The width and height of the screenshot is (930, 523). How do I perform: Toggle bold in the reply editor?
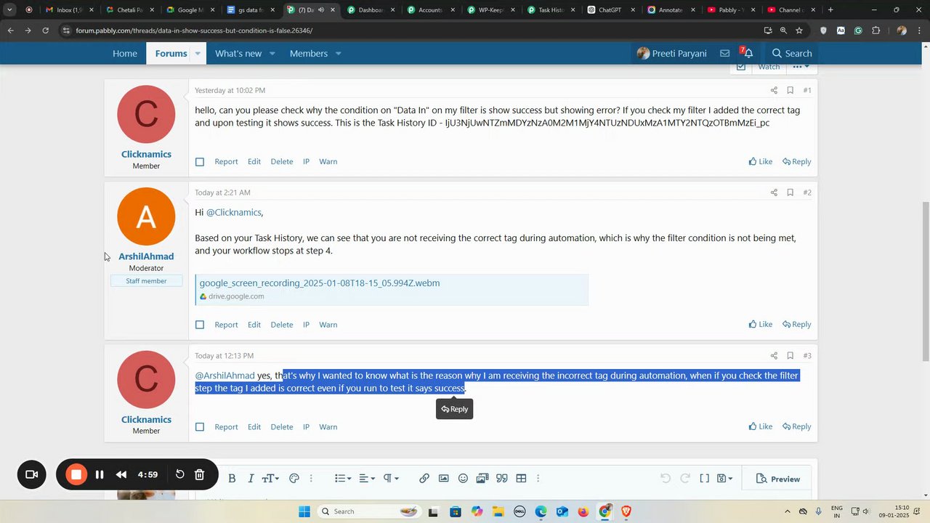point(232,479)
